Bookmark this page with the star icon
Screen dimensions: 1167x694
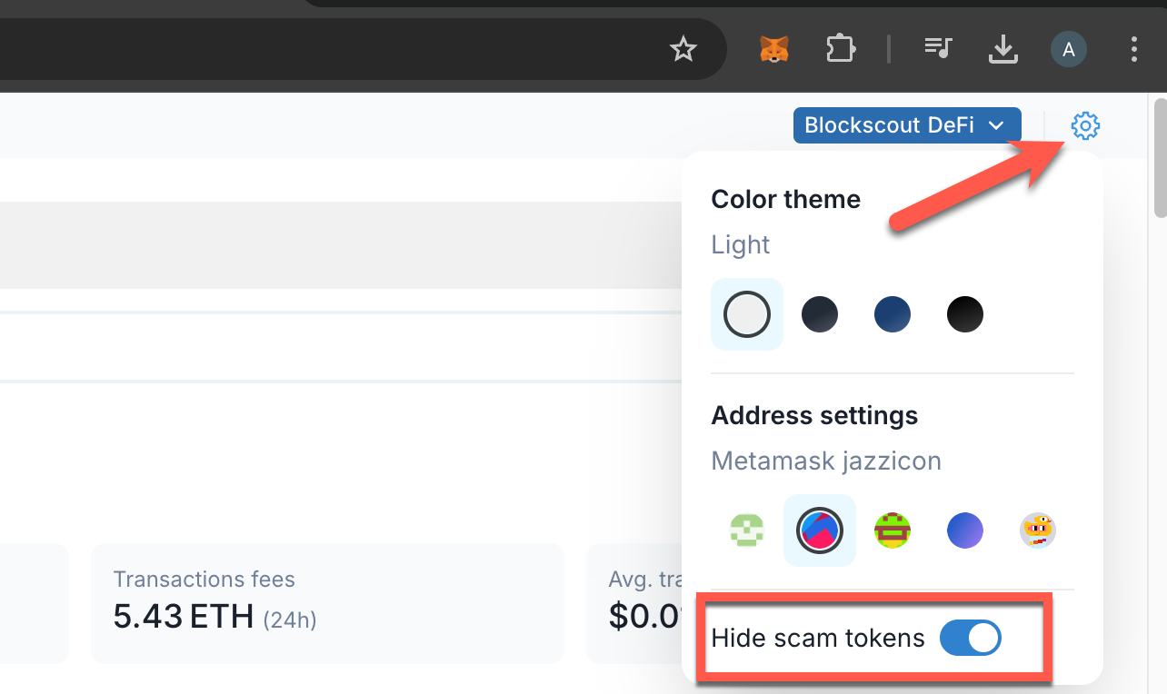(683, 48)
